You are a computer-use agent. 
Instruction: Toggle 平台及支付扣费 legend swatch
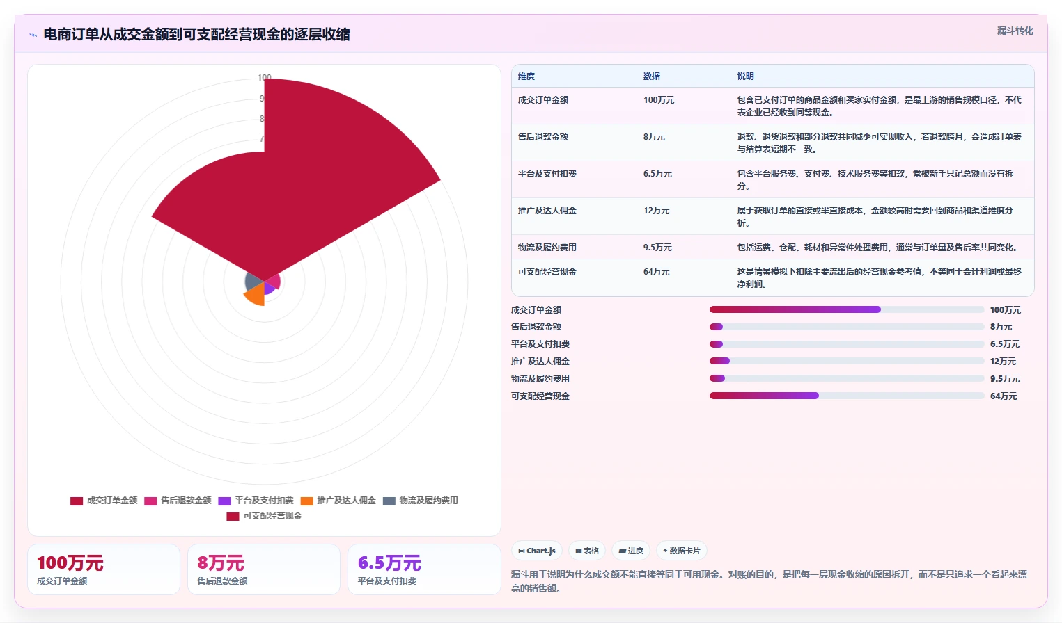(x=224, y=501)
